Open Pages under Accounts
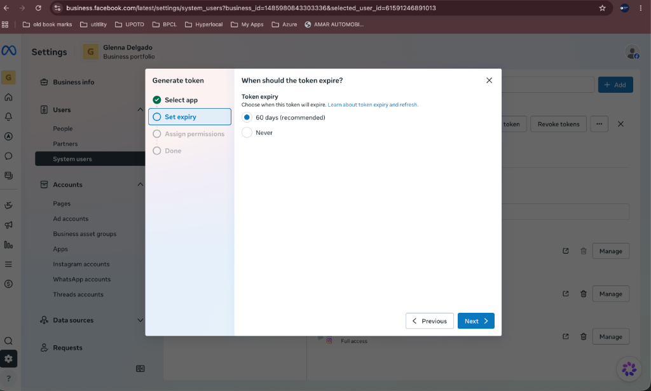651x391 pixels. point(62,203)
